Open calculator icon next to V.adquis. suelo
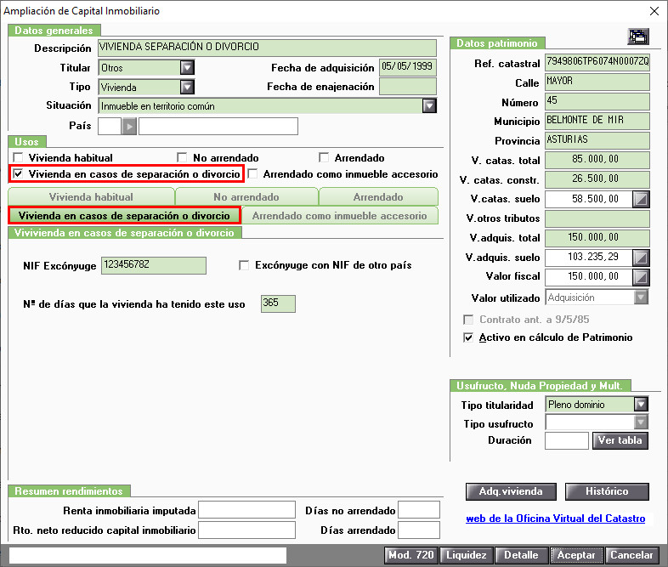668x567 pixels. click(x=641, y=258)
